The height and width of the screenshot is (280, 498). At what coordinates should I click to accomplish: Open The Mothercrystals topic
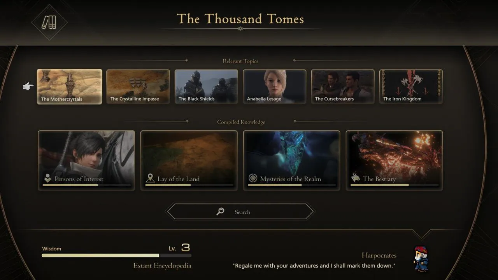(x=70, y=87)
